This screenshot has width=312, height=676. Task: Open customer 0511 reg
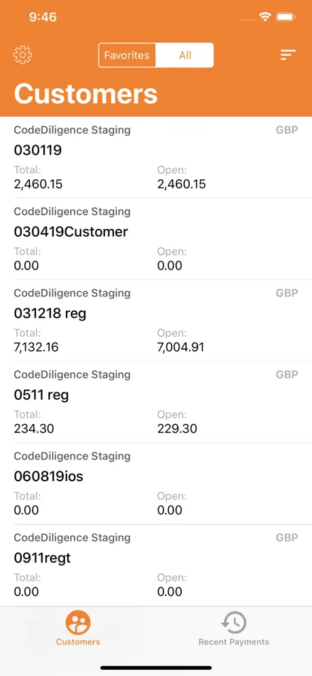click(x=156, y=402)
